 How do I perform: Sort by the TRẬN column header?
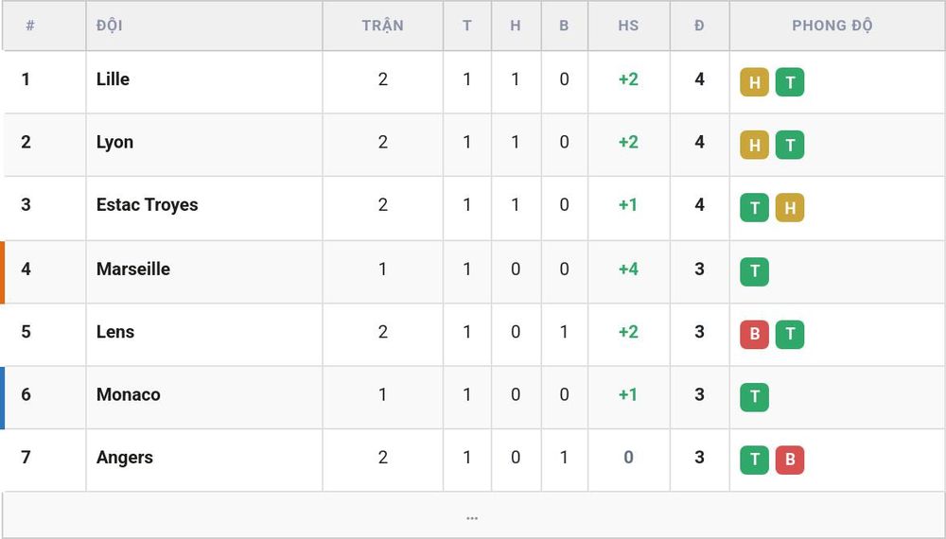(x=382, y=26)
